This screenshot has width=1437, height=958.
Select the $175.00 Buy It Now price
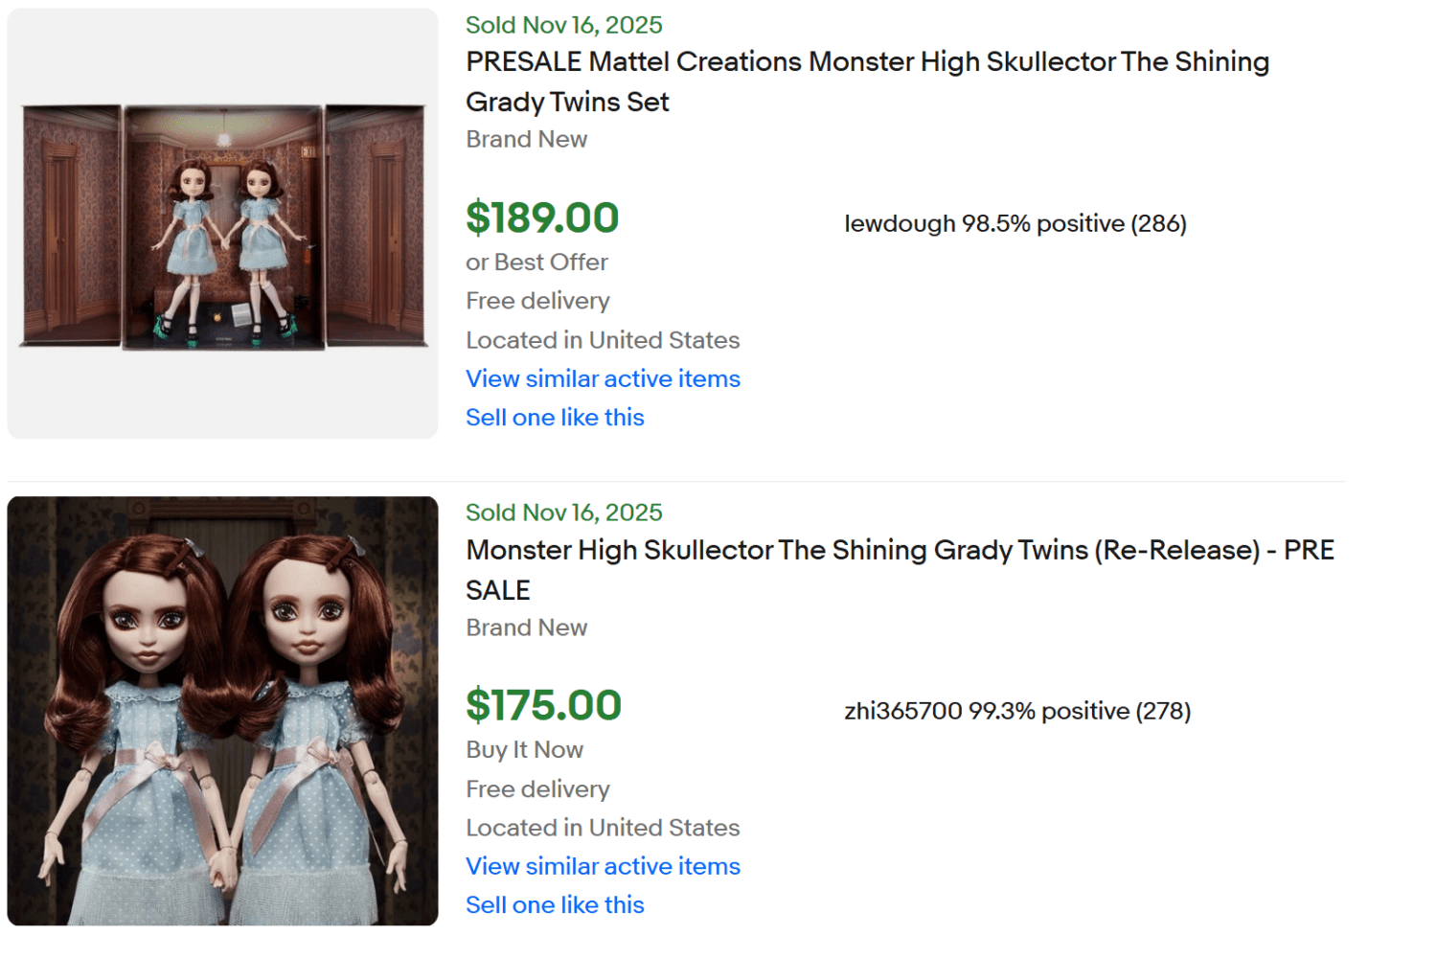(x=541, y=706)
